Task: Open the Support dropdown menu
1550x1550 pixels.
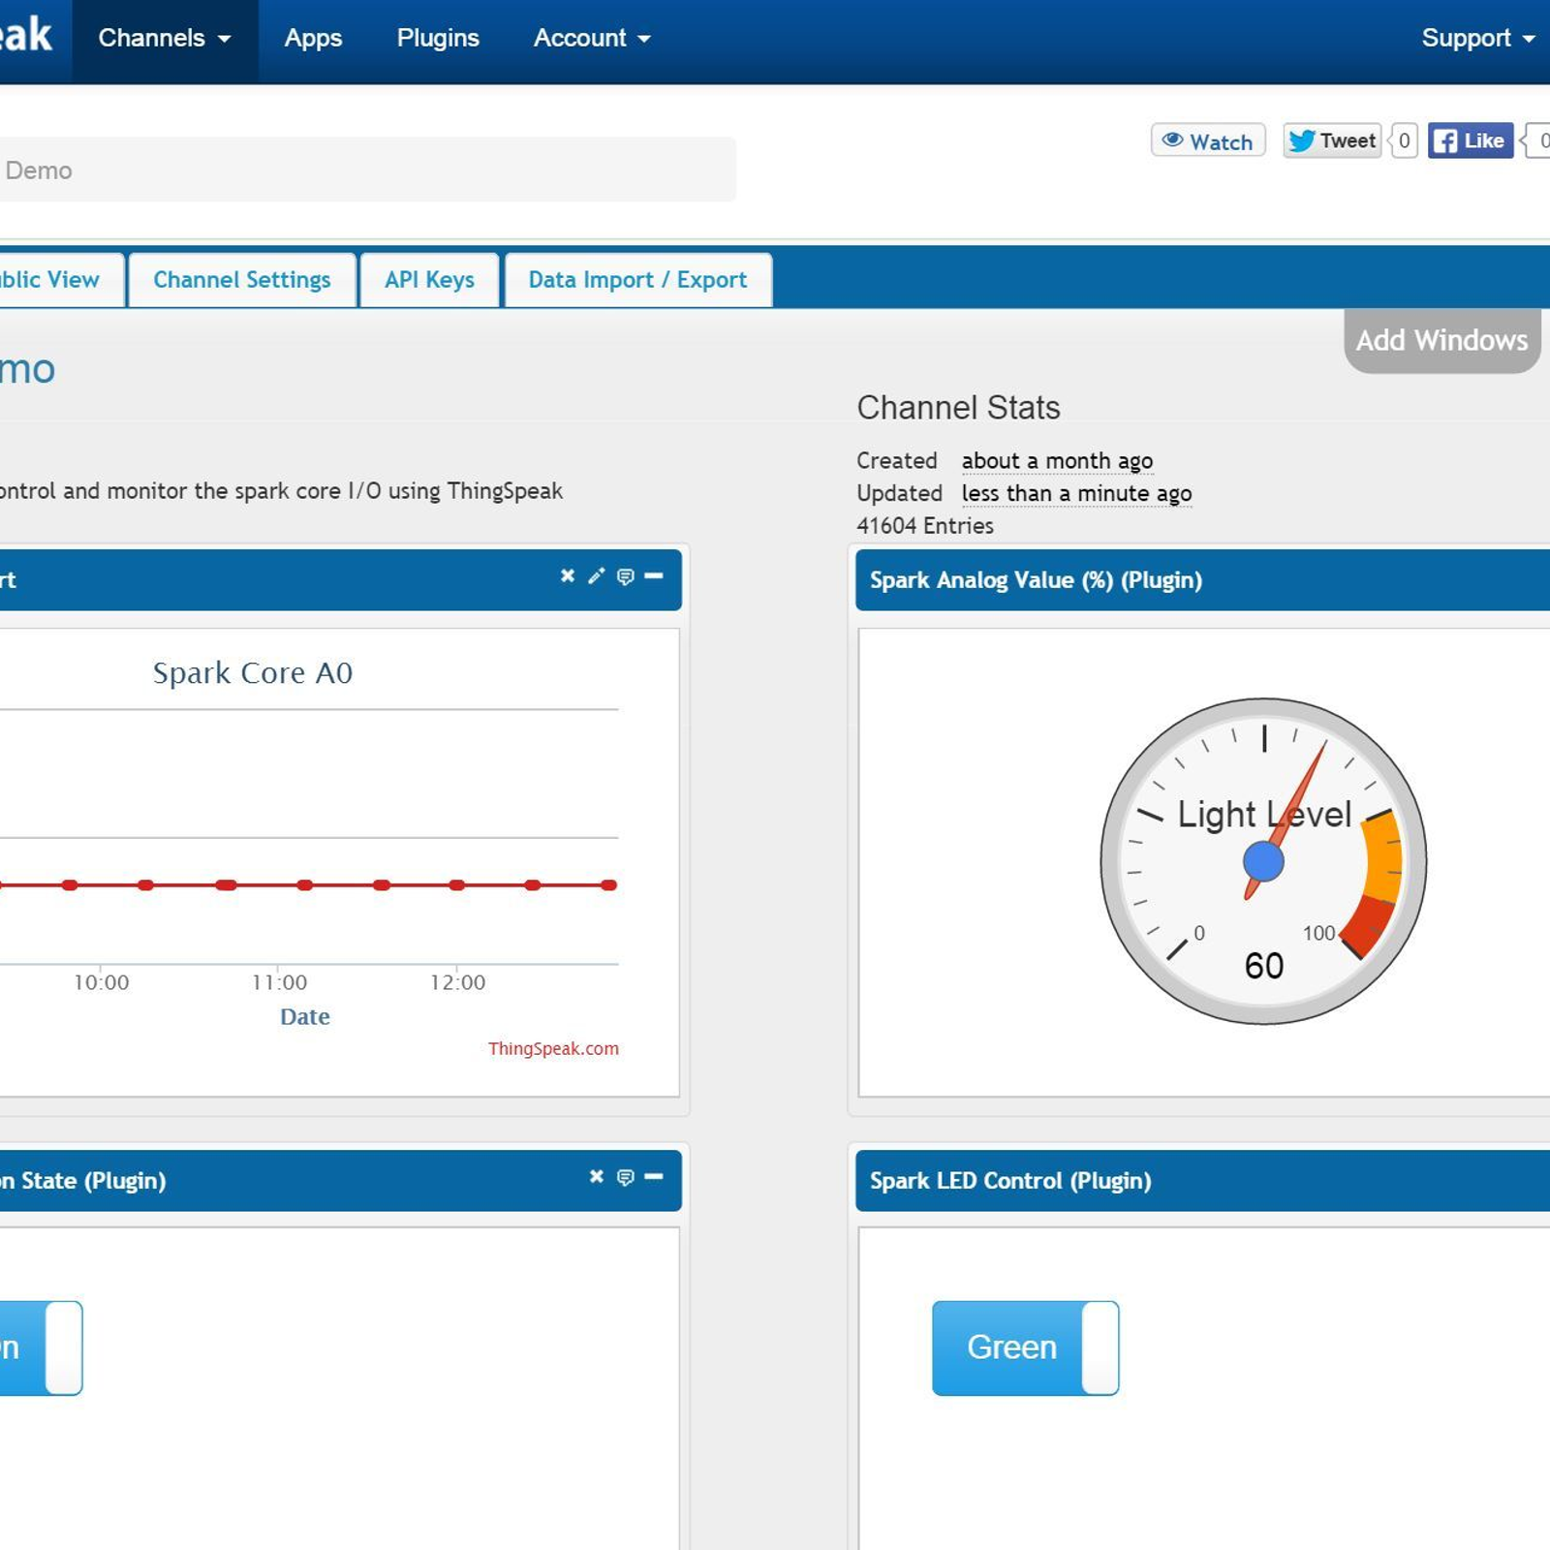Action: coord(1478,39)
